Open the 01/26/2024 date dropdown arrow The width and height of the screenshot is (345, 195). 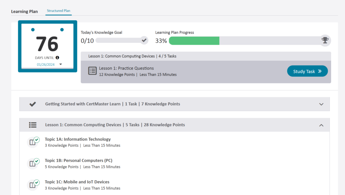coord(61,64)
